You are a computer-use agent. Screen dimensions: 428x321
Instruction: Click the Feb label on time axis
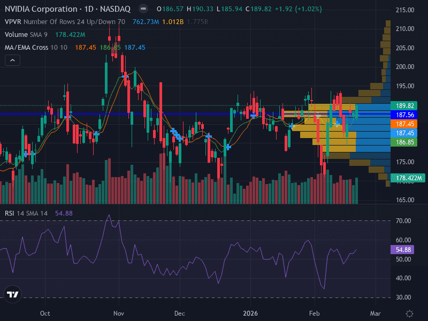(315, 314)
